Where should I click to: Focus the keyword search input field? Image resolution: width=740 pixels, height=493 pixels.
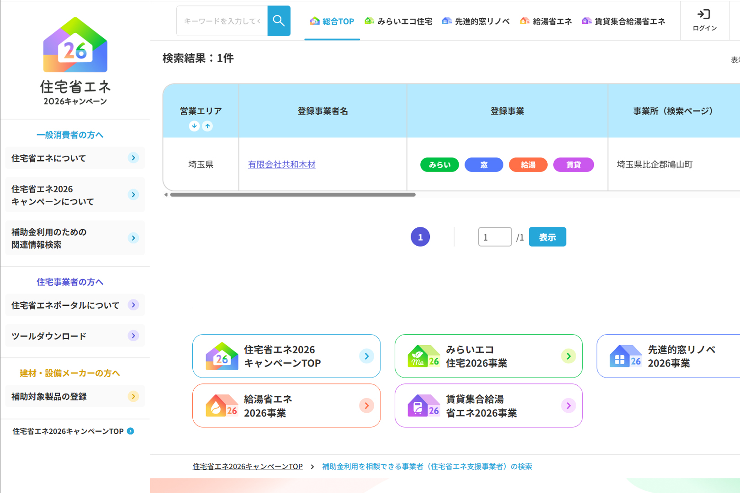tap(222, 21)
